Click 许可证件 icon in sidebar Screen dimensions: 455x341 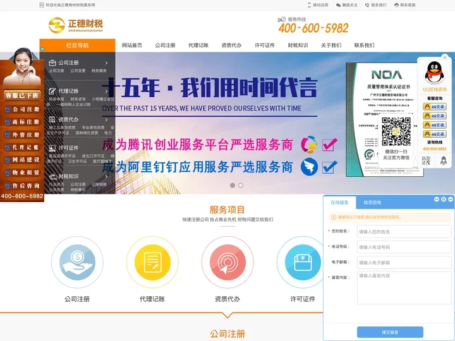(x=52, y=148)
